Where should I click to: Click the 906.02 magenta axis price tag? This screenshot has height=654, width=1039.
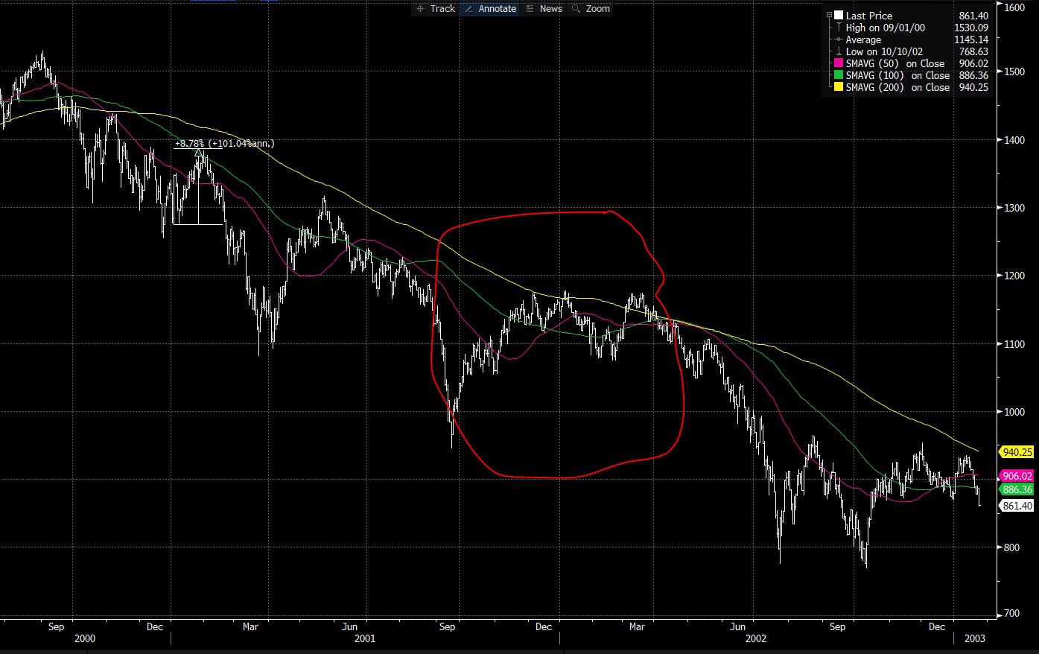pos(1017,476)
